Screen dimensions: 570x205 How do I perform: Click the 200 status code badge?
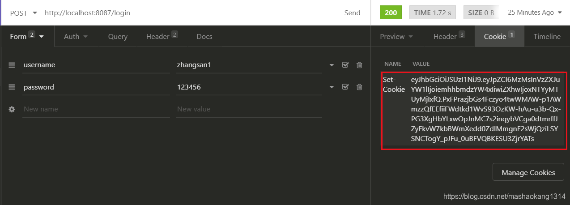391,13
